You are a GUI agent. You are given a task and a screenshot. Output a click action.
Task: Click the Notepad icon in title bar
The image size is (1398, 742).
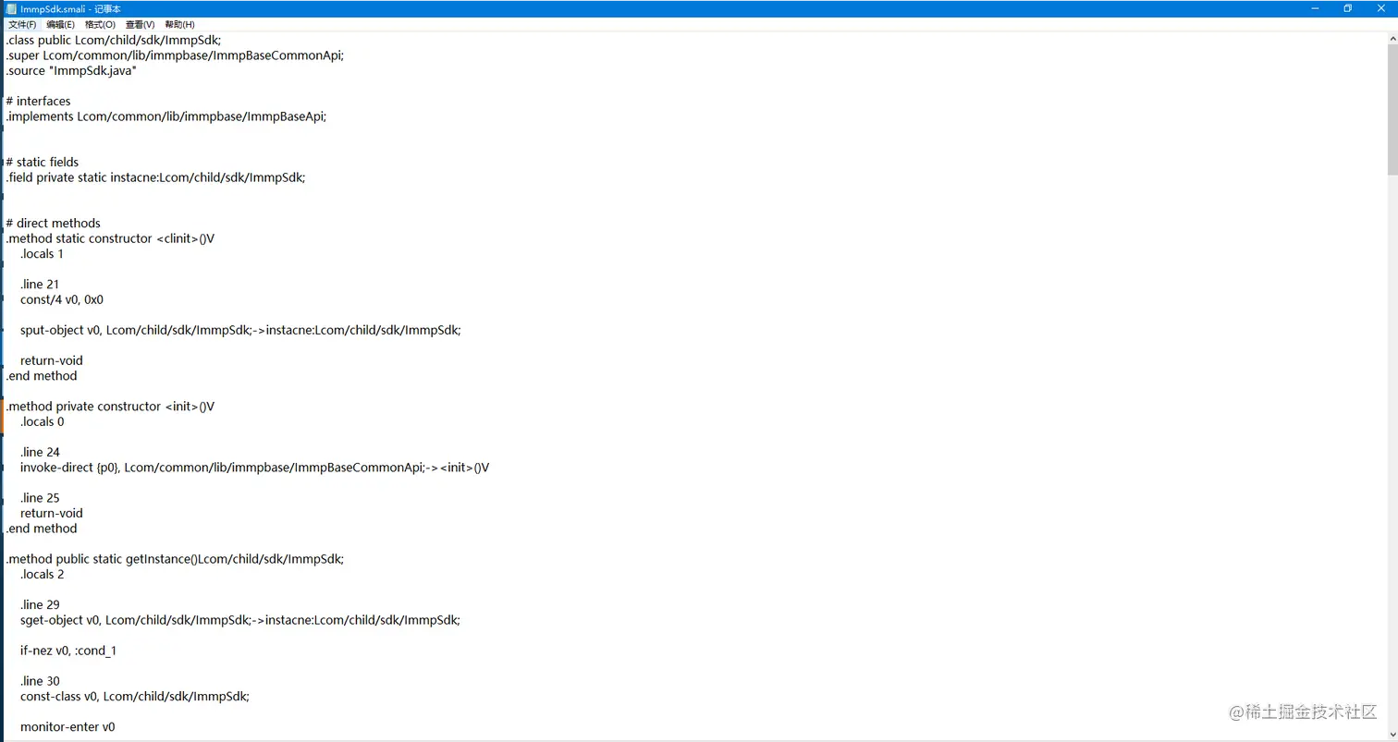[10, 9]
